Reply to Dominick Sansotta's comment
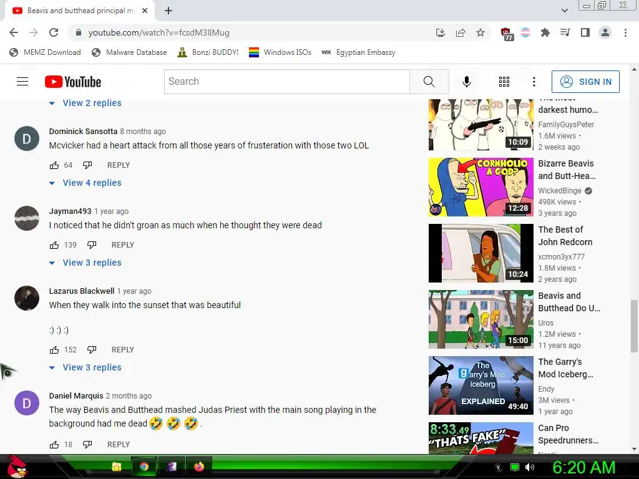This screenshot has width=639, height=479. tap(119, 165)
